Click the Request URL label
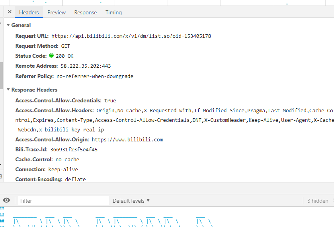Screen dimensions: 334x227 point(32,36)
